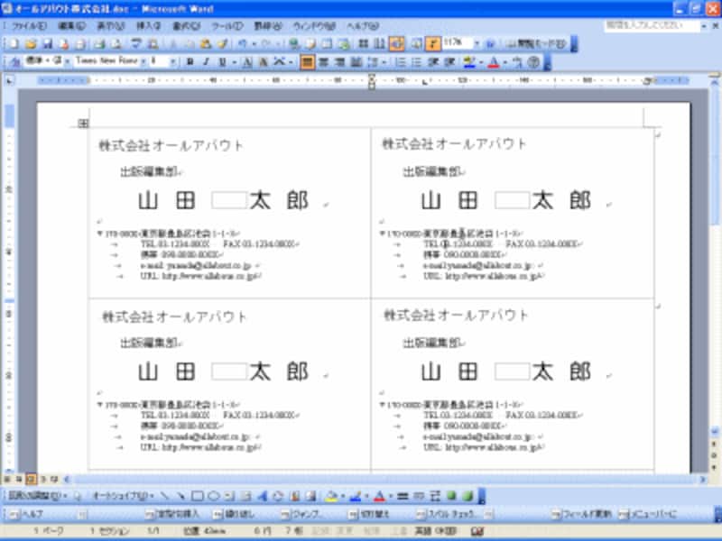Click the Reading Mode toolbar button
This screenshot has width=722, height=541.
[x=536, y=43]
